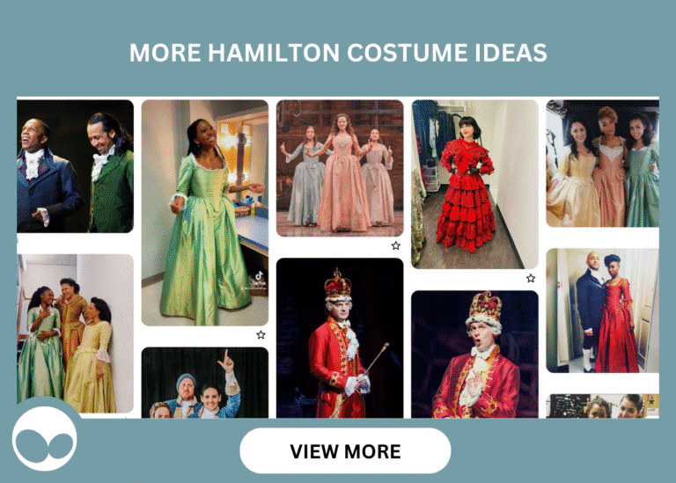Click the TikTok logo on green gown photo
Image resolution: width=676 pixels, height=483 pixels.
(259, 275)
